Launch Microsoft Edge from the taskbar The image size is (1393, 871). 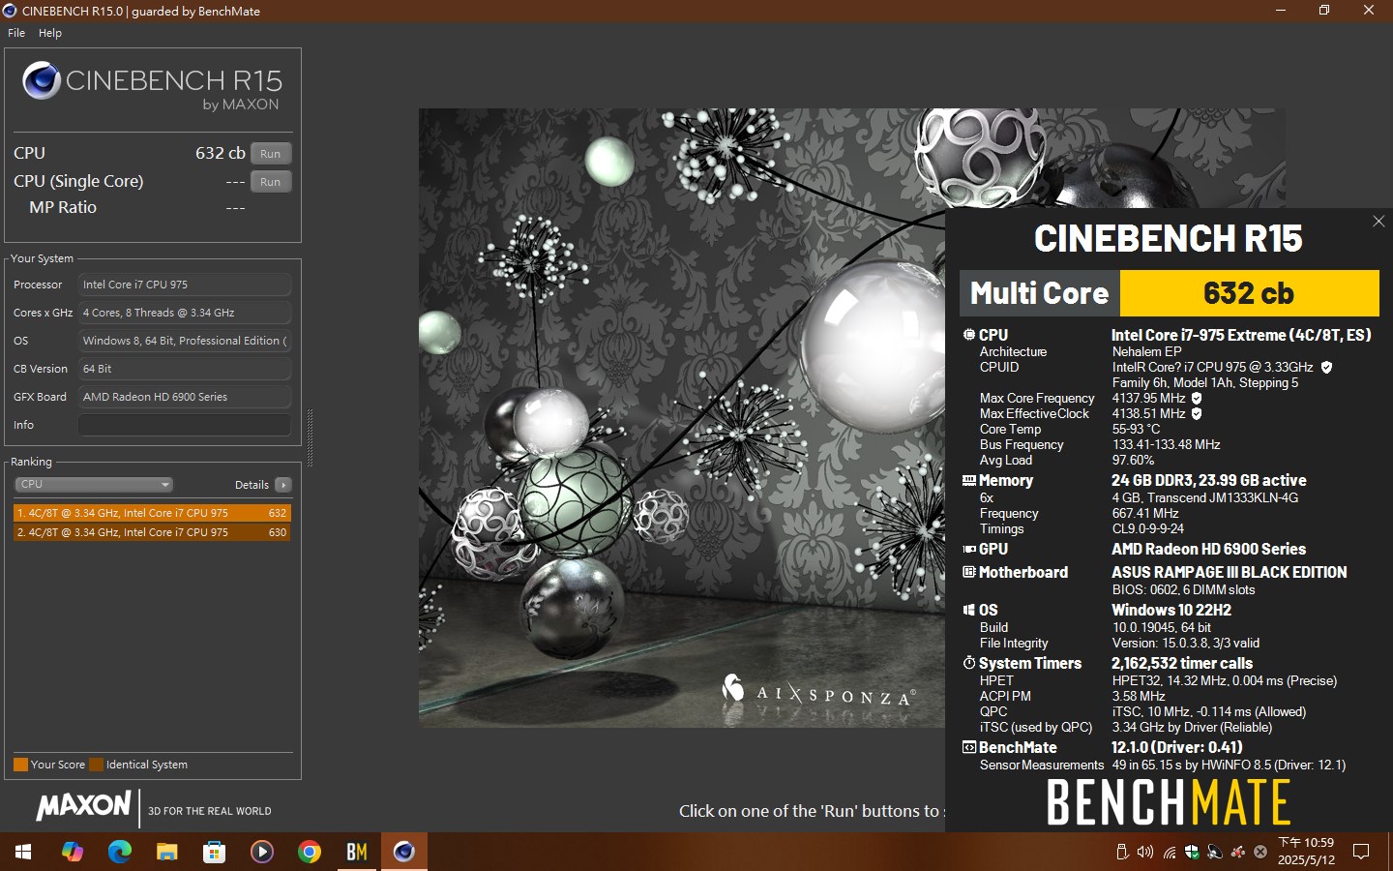(x=120, y=852)
